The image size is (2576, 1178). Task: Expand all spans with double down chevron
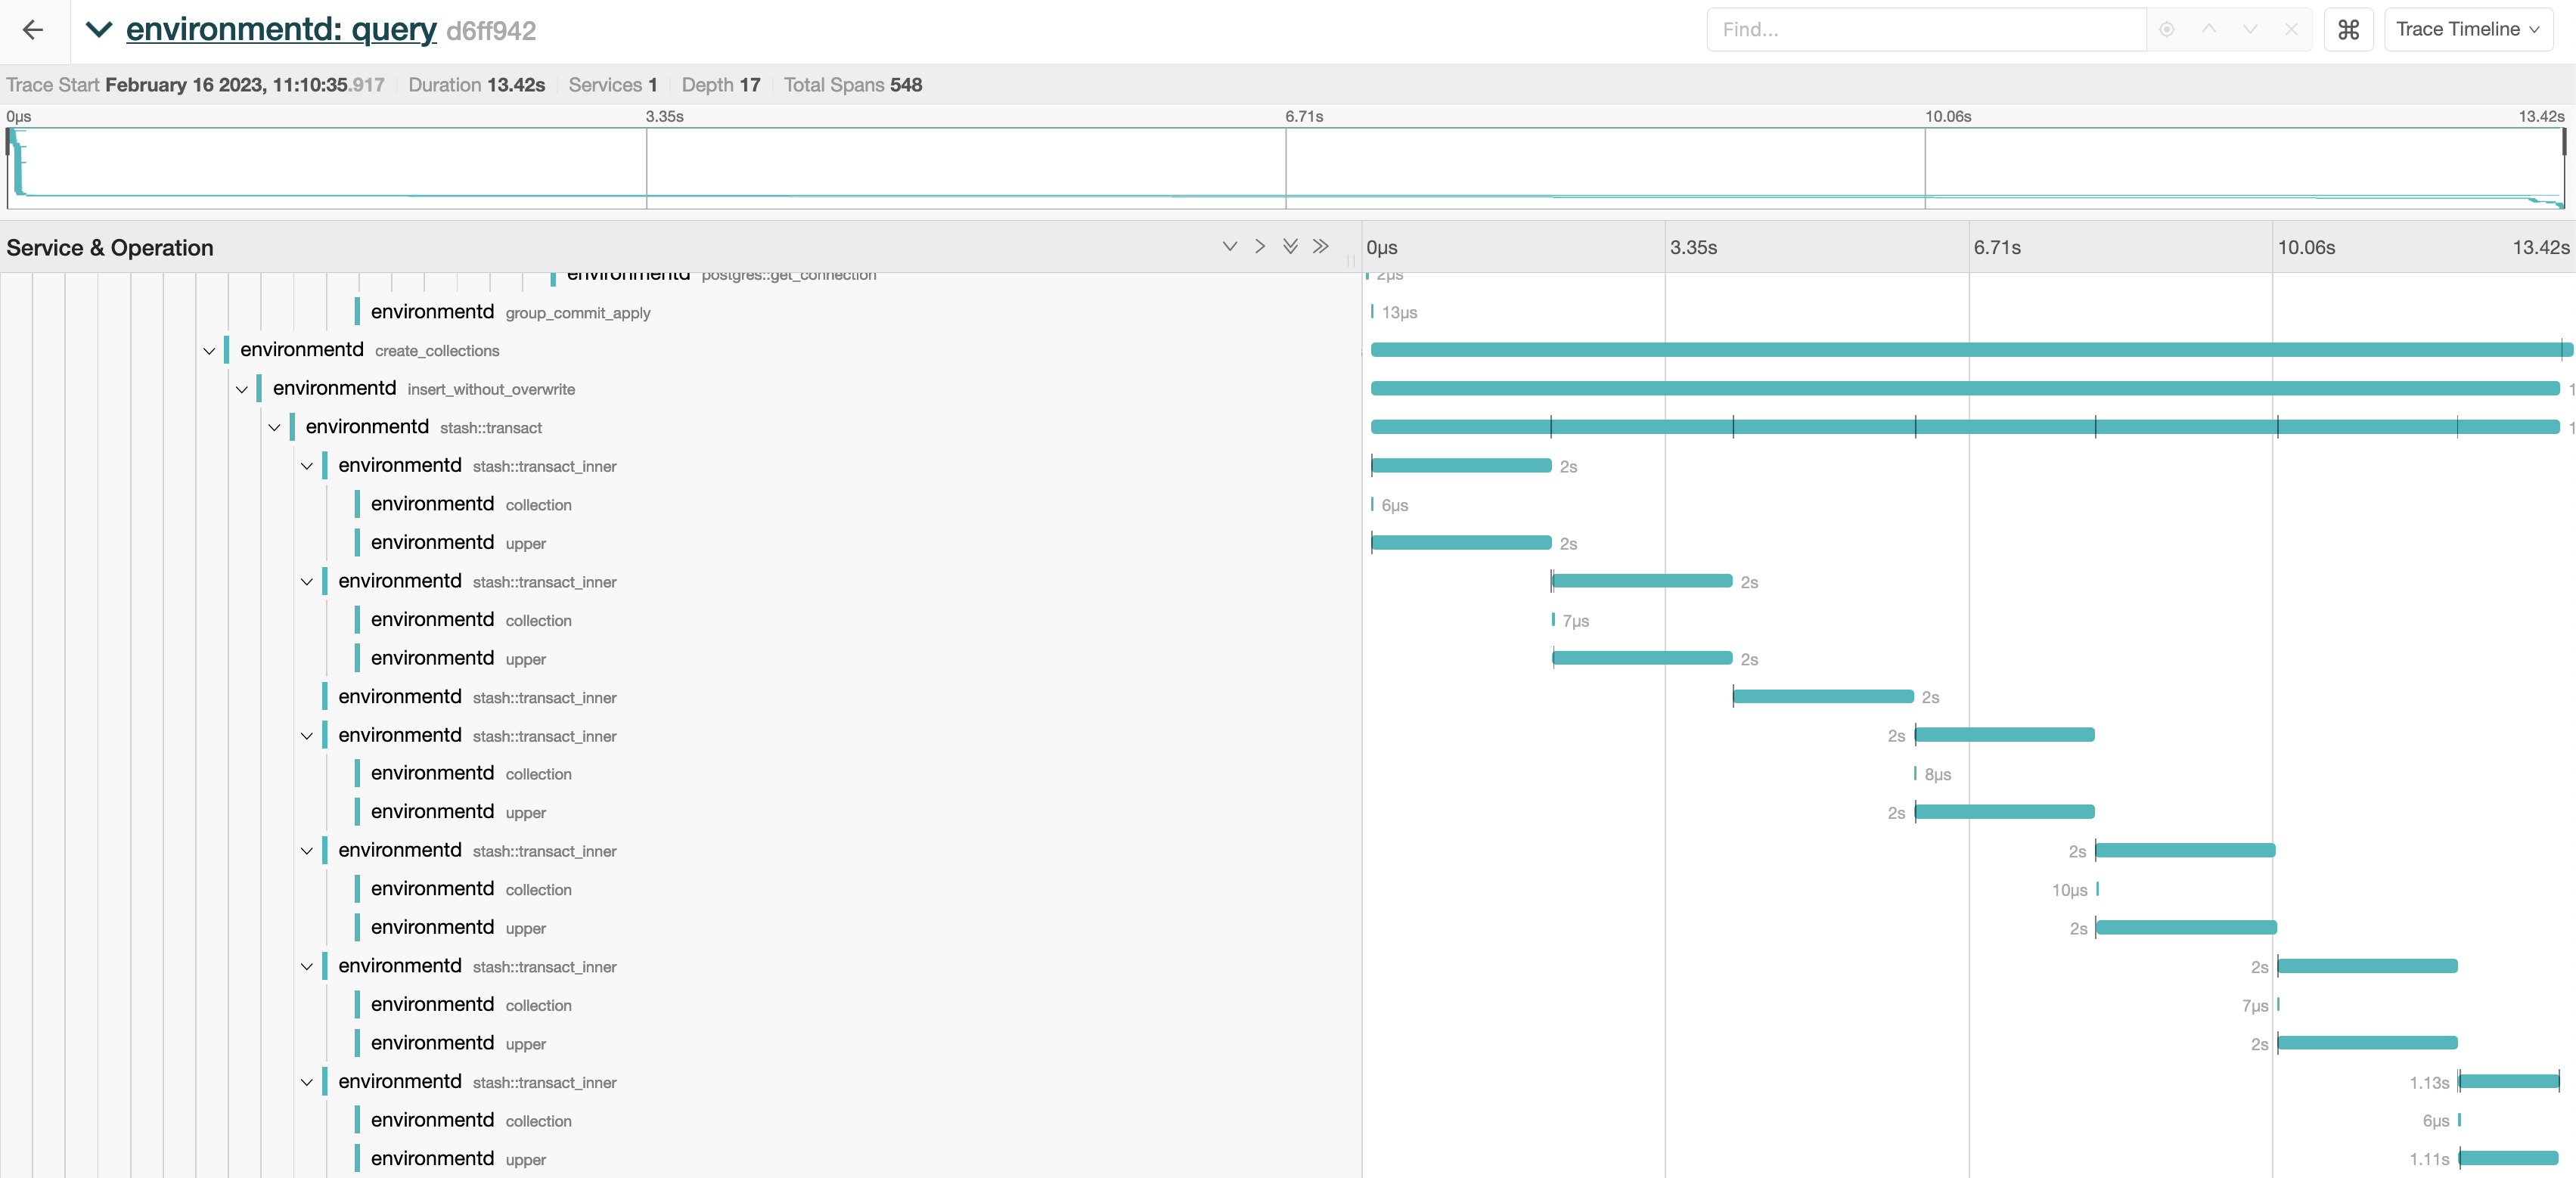tap(1291, 247)
